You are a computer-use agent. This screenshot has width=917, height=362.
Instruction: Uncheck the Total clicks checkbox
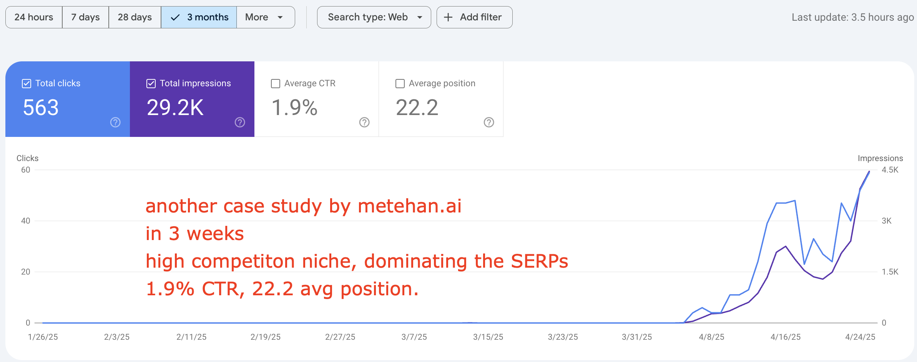tap(27, 84)
